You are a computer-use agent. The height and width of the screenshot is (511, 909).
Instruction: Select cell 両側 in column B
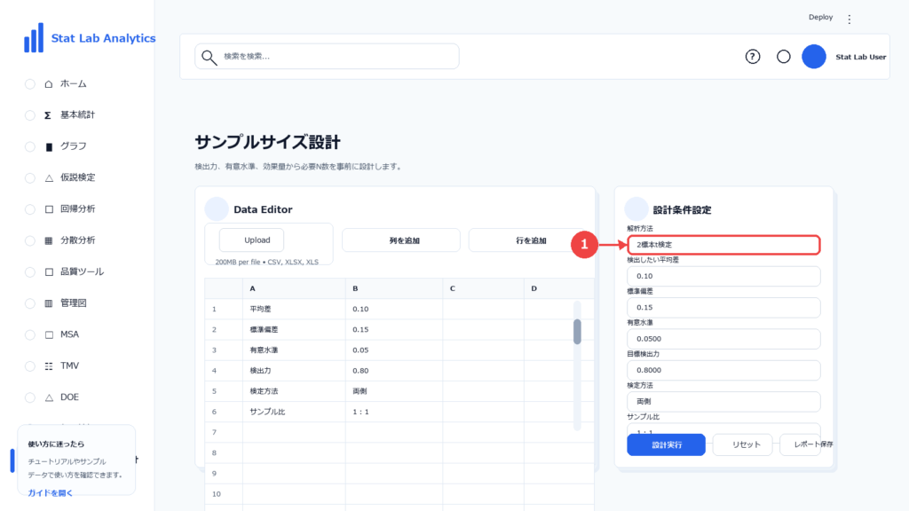coord(394,391)
